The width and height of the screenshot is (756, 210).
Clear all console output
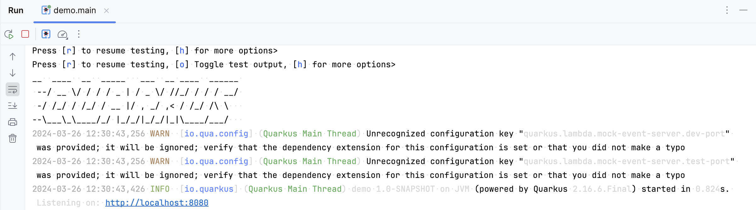coord(12,138)
